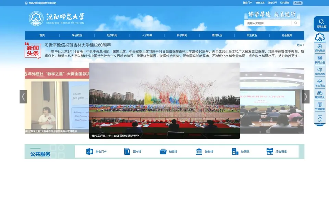Click the search magnifier icon
The height and width of the screenshot is (205, 329).
click(x=296, y=23)
